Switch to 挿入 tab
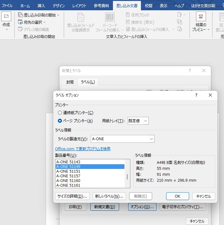The height and width of the screenshot is (225, 224). [41, 6]
